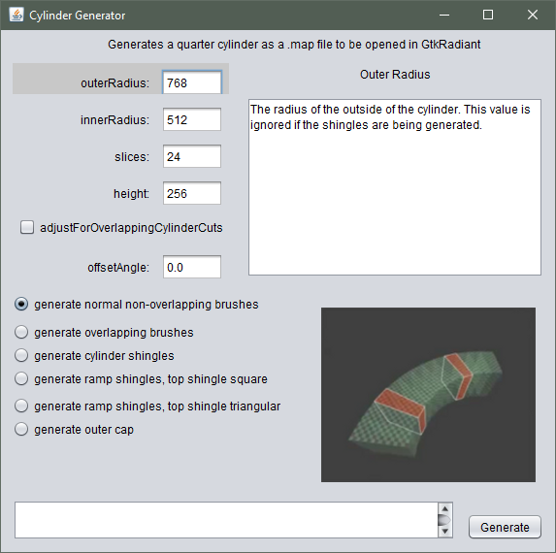Viewport: 556px width, 553px height.
Task: Select generate overlapping brushes option
Action: [x=21, y=332]
